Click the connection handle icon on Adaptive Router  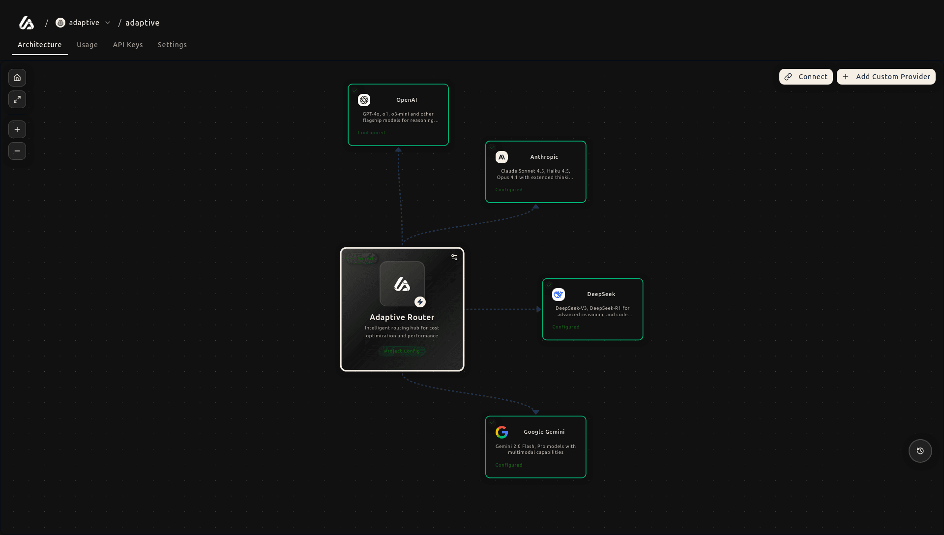[455, 257]
